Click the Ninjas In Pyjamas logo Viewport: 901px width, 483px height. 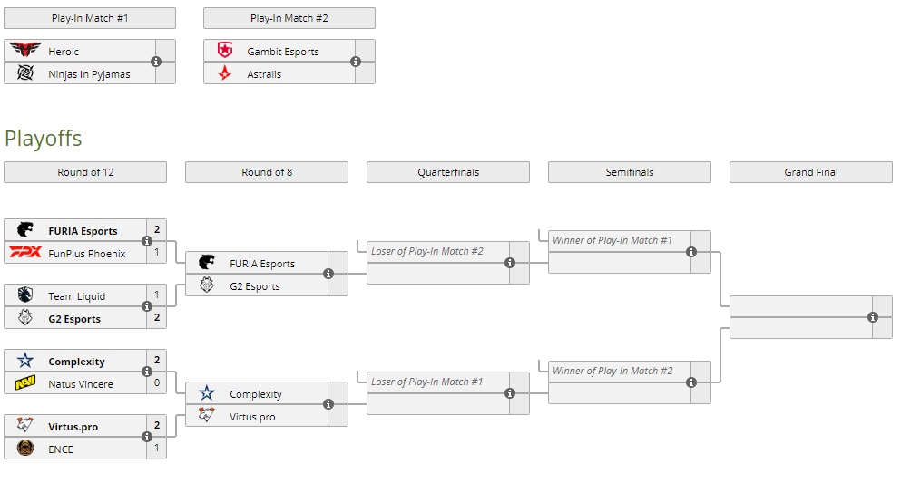pyautogui.click(x=25, y=73)
